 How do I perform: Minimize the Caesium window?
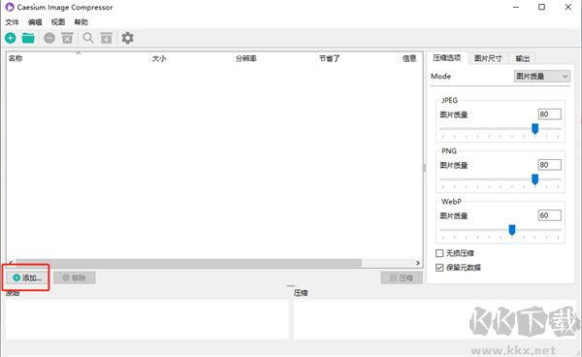tap(516, 7)
